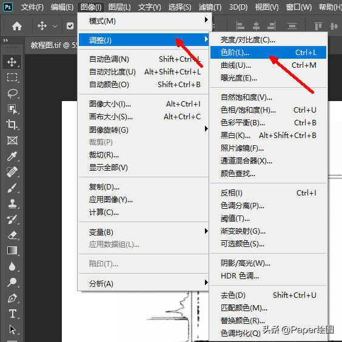This screenshot has height=342, width=342.
Task: Select the Eyedropper tool
Action: click(12, 156)
